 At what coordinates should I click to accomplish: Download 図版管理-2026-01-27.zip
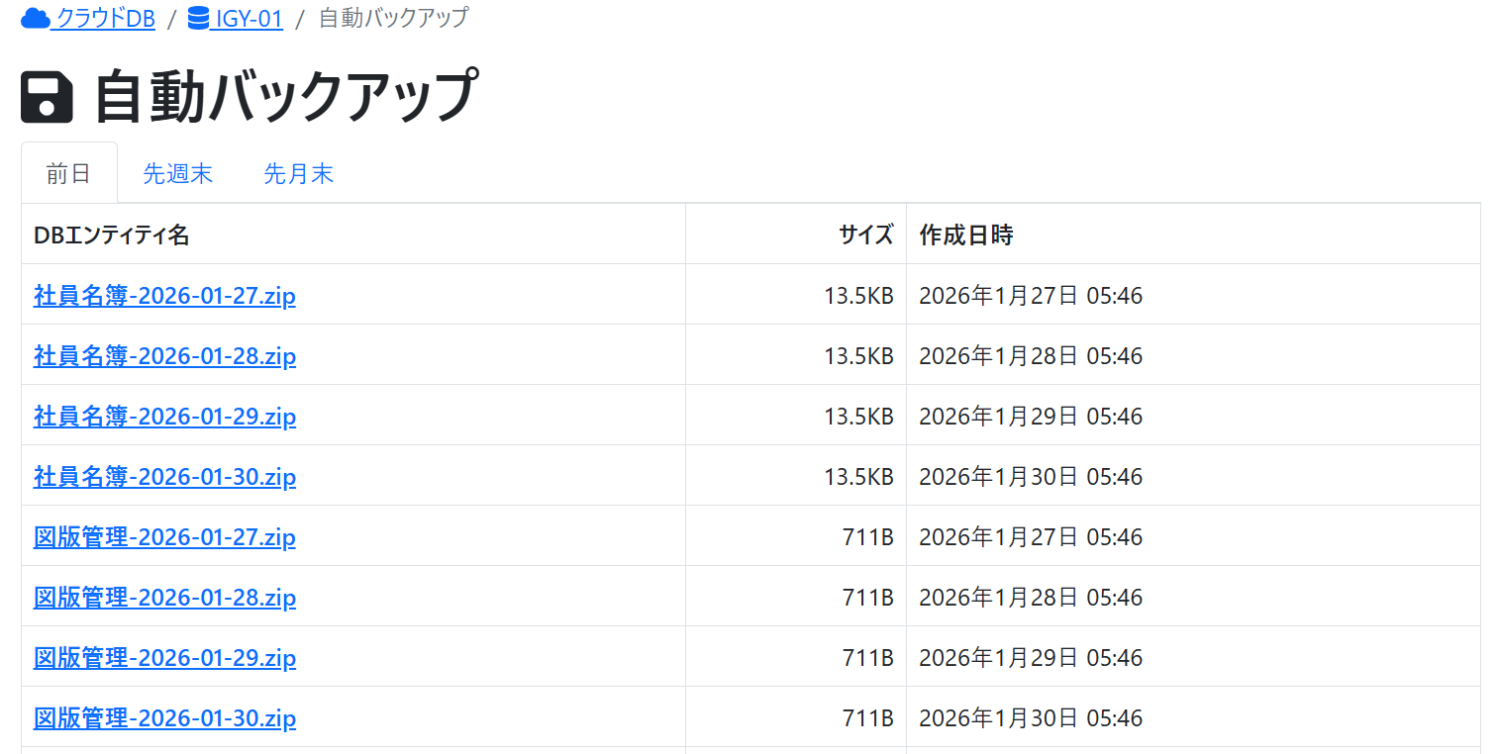[x=164, y=536]
